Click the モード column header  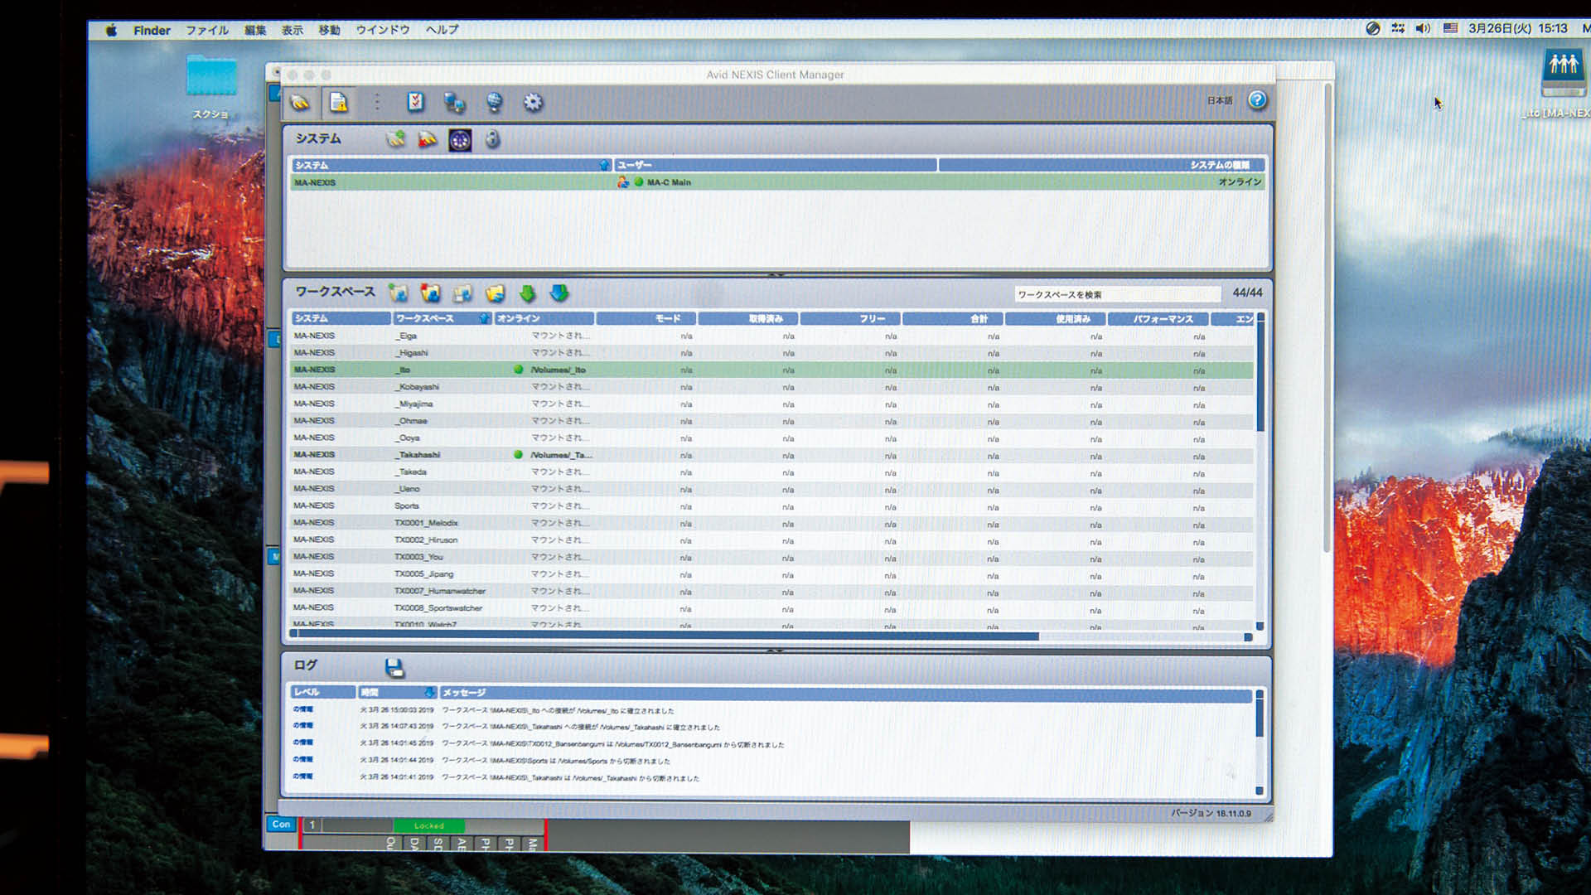(x=646, y=318)
